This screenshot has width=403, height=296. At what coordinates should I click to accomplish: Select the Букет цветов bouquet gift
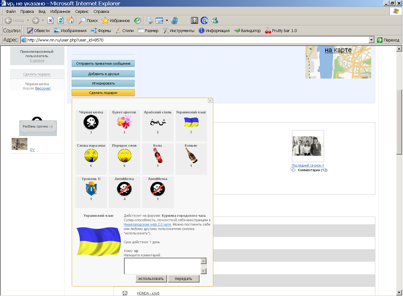point(124,122)
